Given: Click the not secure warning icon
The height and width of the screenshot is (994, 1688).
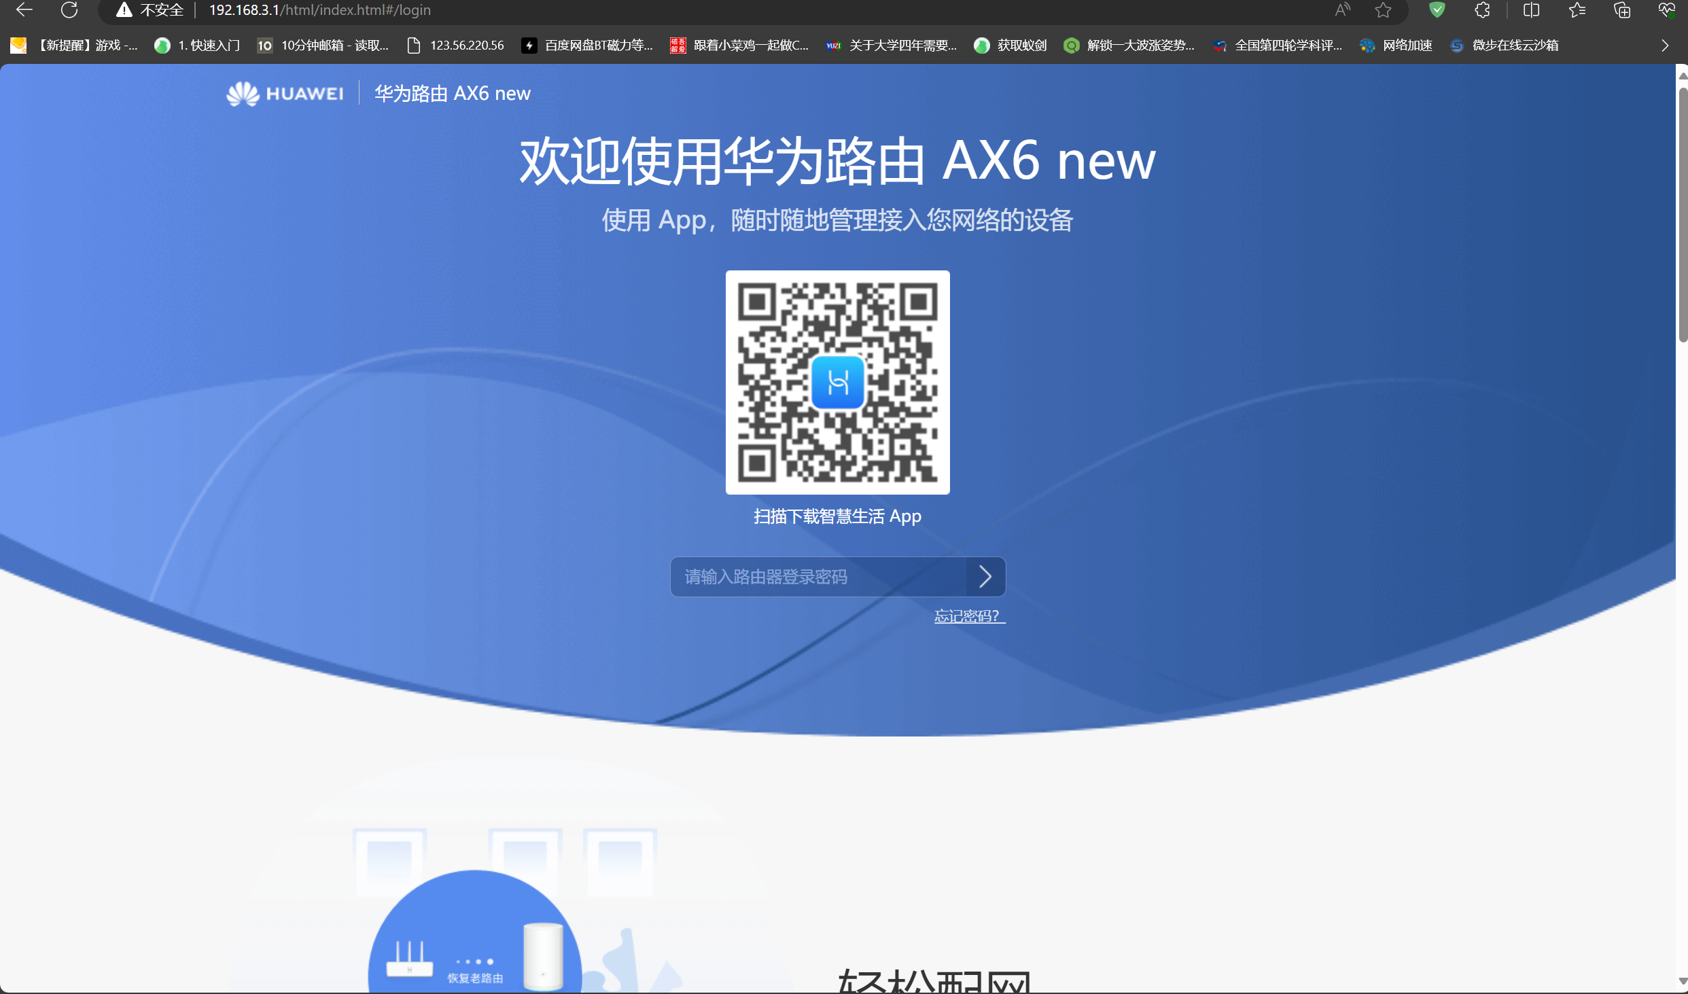Looking at the screenshot, I should (x=124, y=10).
